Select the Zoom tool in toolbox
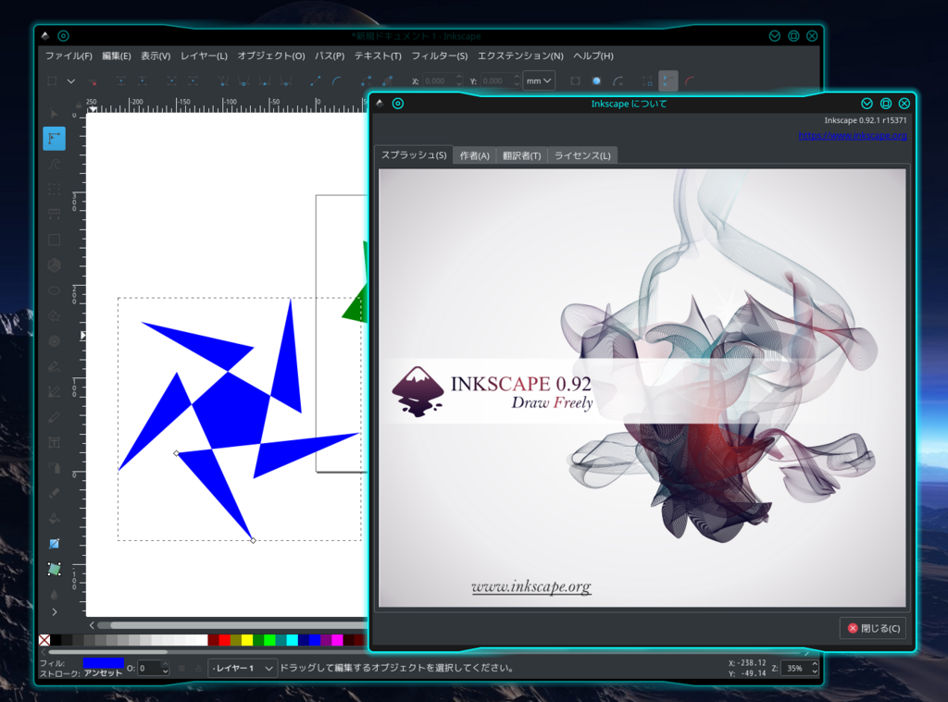948x702 pixels. (54, 189)
